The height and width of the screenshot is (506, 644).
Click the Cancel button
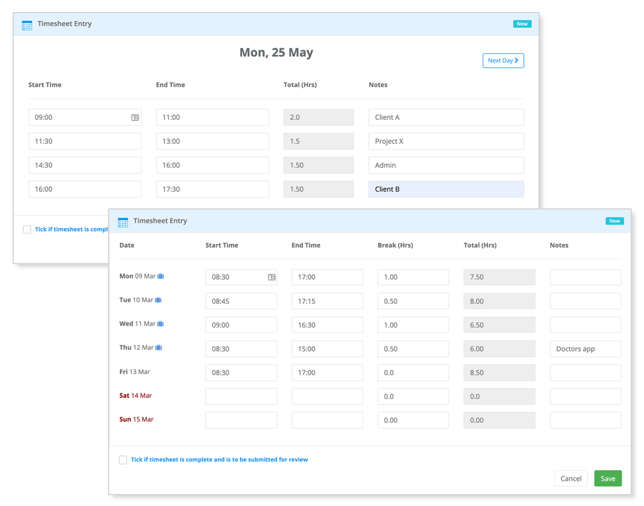pyautogui.click(x=571, y=478)
